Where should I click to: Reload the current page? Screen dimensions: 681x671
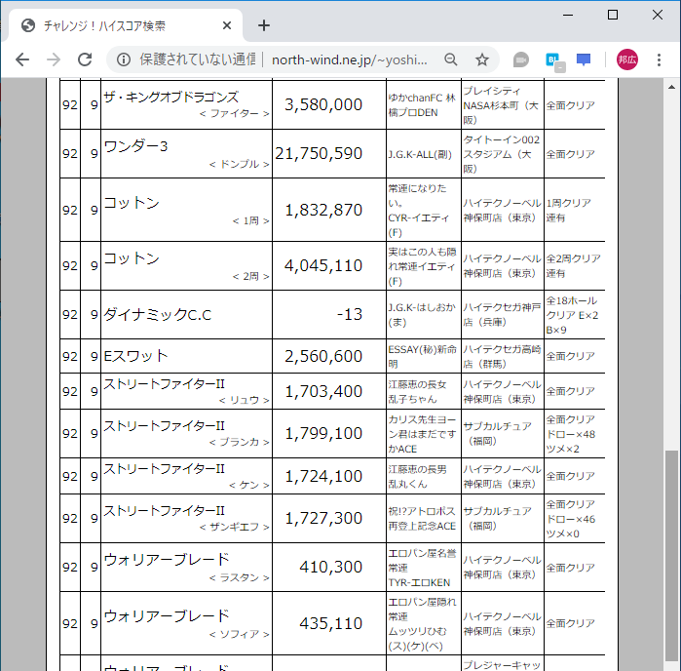85,59
